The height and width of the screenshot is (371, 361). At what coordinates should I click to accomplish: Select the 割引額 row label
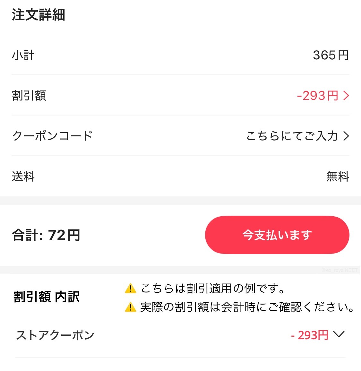[29, 96]
